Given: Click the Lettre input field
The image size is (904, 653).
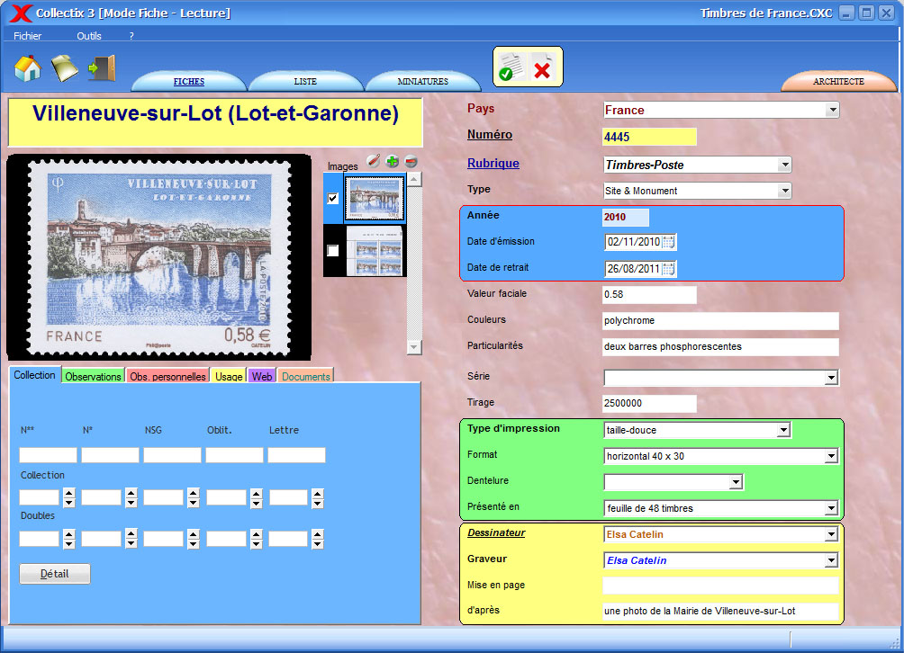Looking at the screenshot, I should pos(296,455).
